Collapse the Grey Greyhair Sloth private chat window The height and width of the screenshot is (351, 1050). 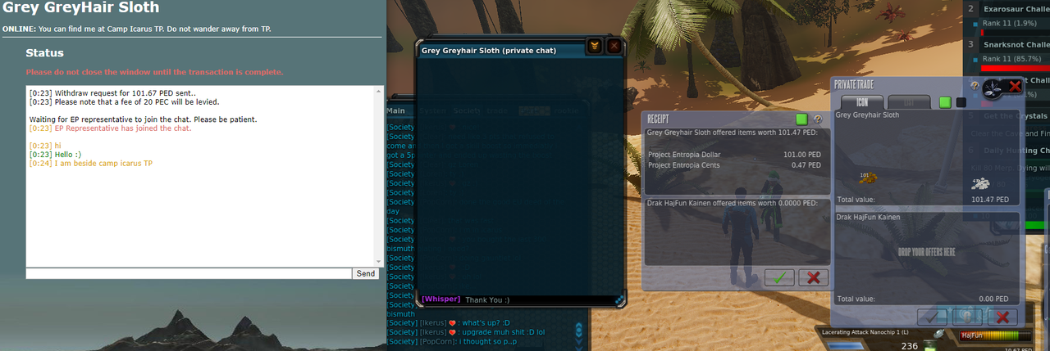coord(594,47)
